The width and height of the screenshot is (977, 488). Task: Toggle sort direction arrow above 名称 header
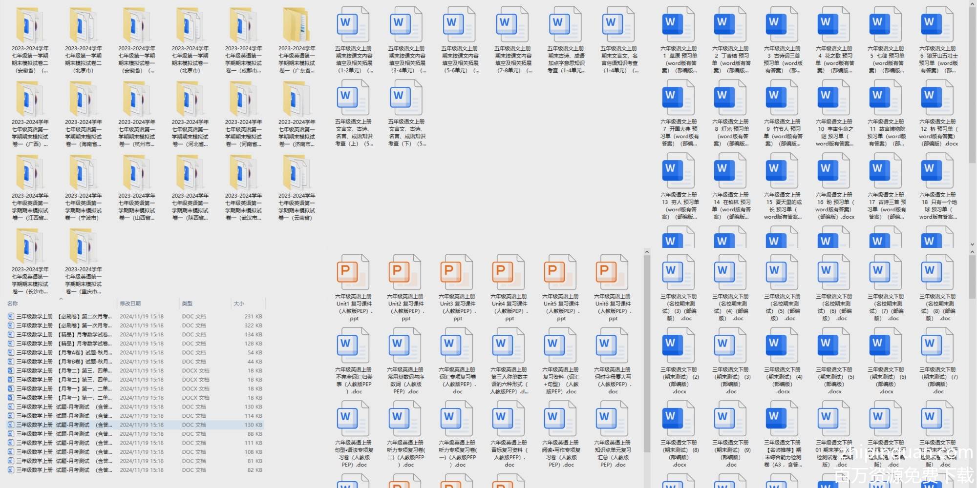click(x=61, y=299)
